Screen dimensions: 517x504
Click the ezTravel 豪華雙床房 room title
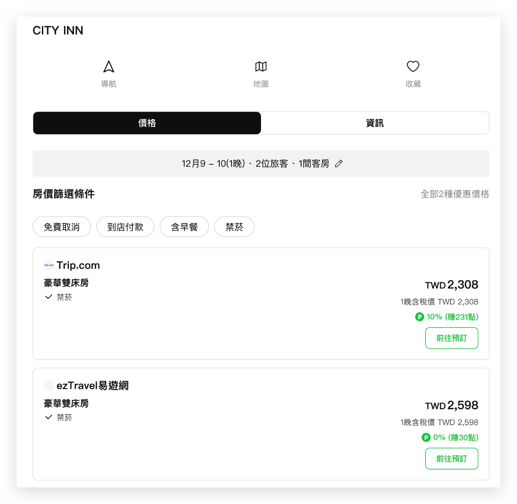66,403
